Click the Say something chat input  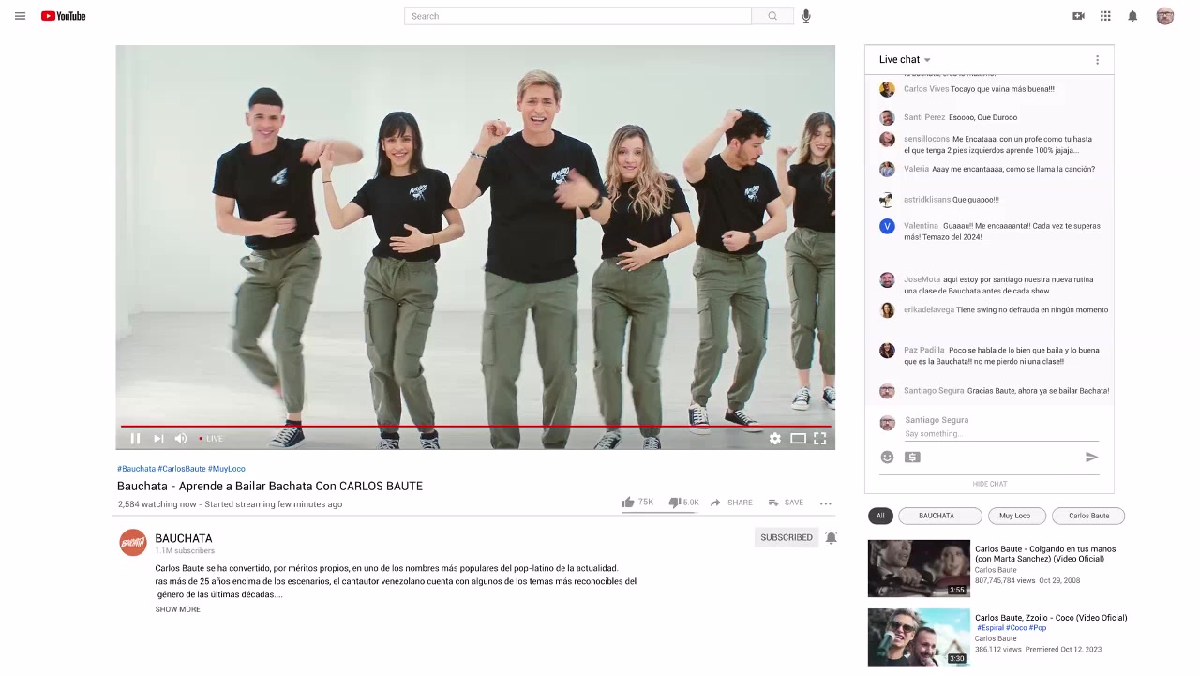1001,434
